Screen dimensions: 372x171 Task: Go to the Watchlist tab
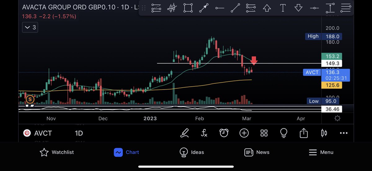57,152
